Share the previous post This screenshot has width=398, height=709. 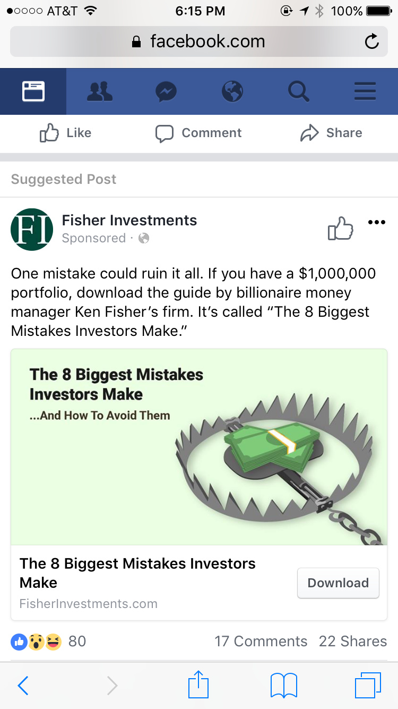click(331, 133)
